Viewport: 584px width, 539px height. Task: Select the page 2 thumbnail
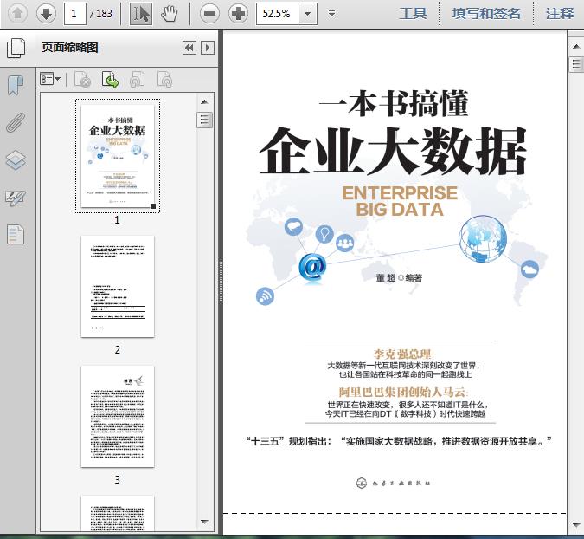[x=118, y=287]
